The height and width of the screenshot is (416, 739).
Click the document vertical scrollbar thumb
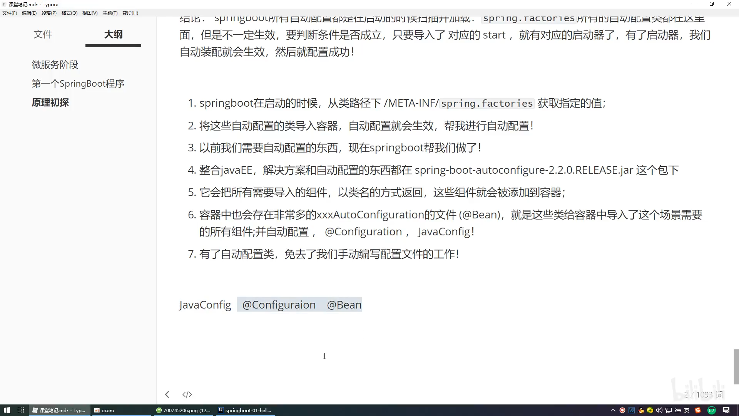[x=736, y=366]
